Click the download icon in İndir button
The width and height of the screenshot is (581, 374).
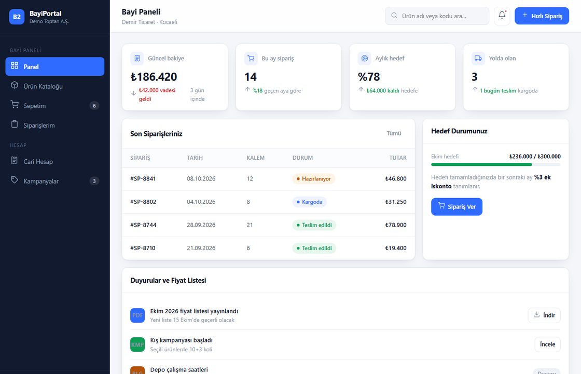536,315
